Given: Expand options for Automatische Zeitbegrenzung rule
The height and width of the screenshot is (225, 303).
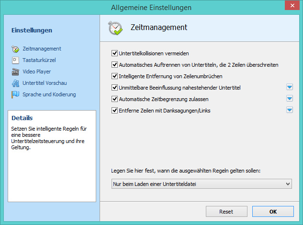Looking at the screenshot, I should tap(289, 98).
